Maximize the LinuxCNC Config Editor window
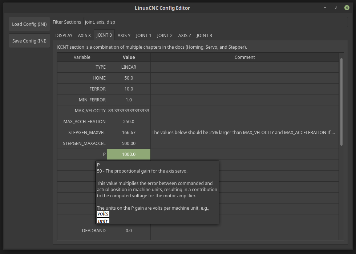356x254 pixels. [336, 8]
